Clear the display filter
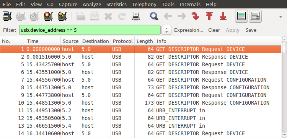 [214, 30]
